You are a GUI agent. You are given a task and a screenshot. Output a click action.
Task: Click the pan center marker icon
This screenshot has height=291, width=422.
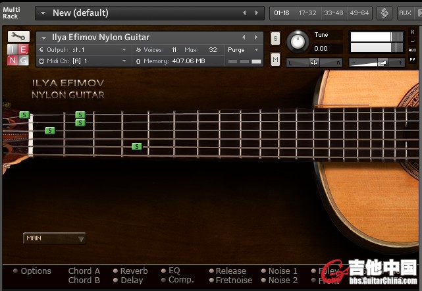click(314, 63)
